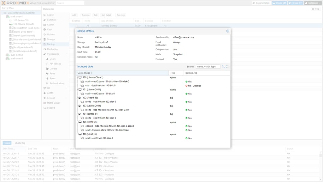The width and height of the screenshot is (323, 182).
Task: Open the Replication panel
Action: (52, 49)
